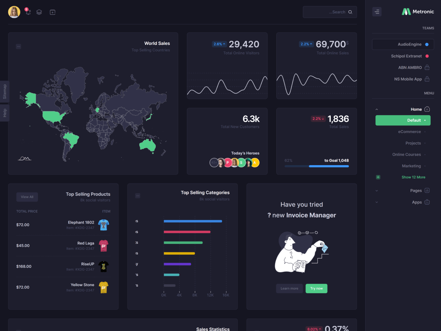Collapse the Home menu section
Screen dimensions: 441x331
(x=377, y=109)
